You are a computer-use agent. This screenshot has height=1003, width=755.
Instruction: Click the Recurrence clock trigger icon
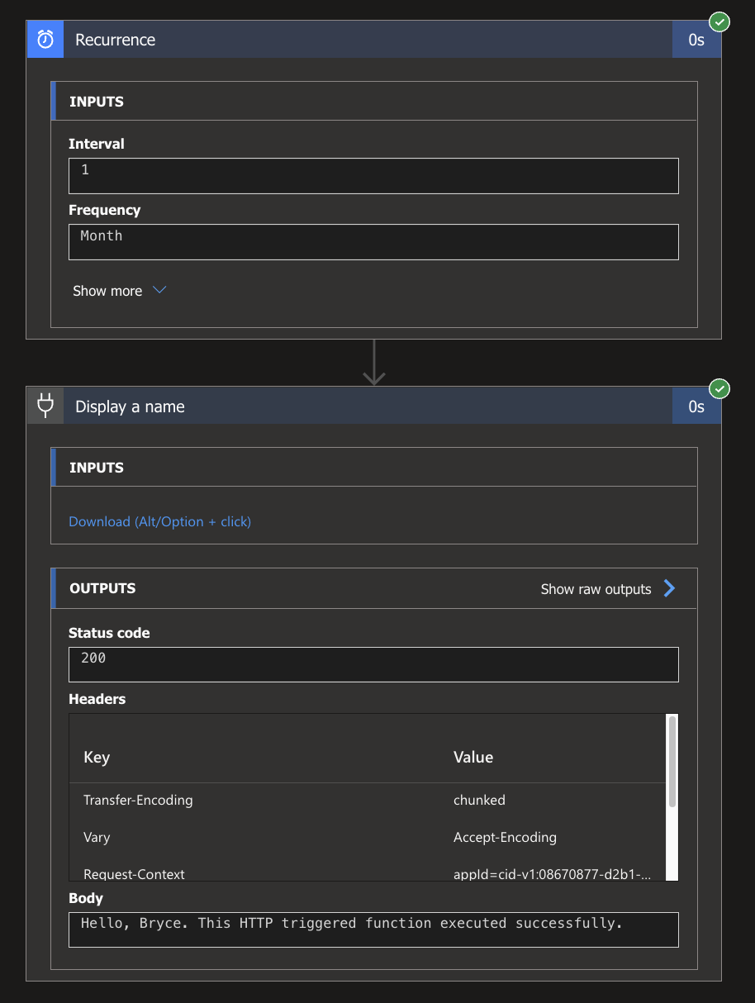(45, 40)
